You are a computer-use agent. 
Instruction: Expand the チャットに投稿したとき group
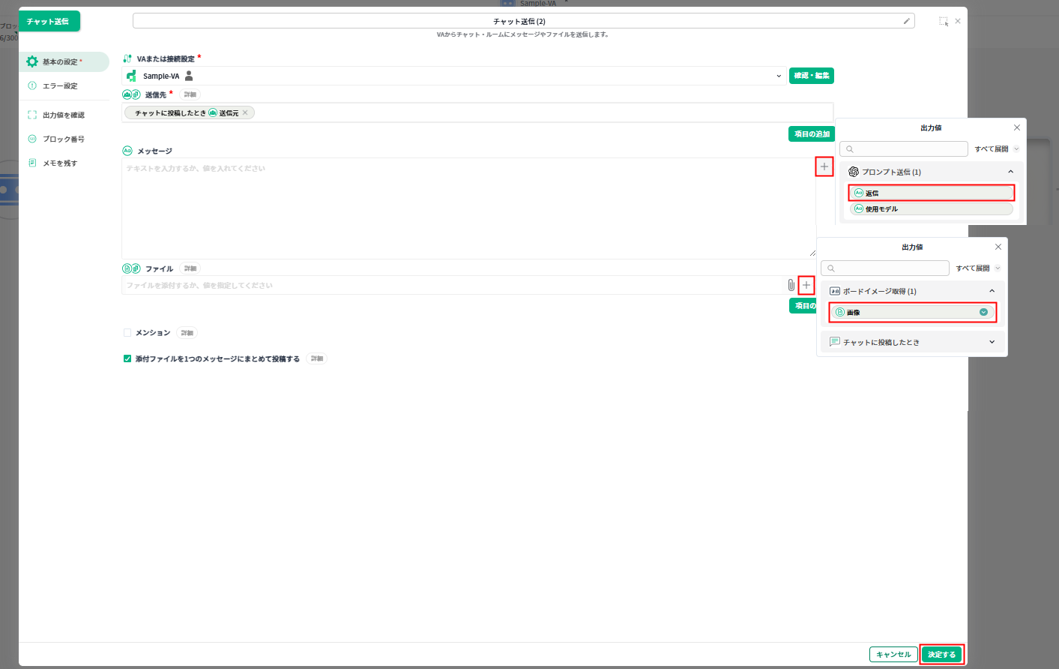992,342
